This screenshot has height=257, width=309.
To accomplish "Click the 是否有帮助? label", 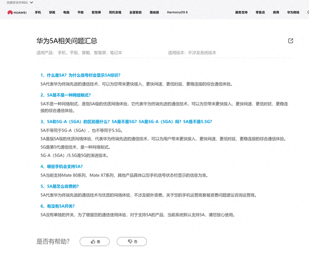I will point(53,242).
